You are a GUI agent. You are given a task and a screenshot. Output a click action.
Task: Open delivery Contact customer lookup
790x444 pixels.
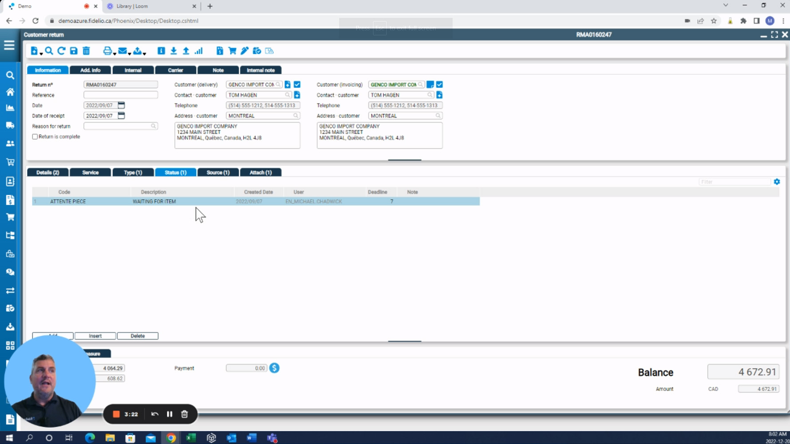287,95
